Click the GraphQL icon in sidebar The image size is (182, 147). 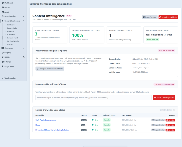[x=3, y=53]
